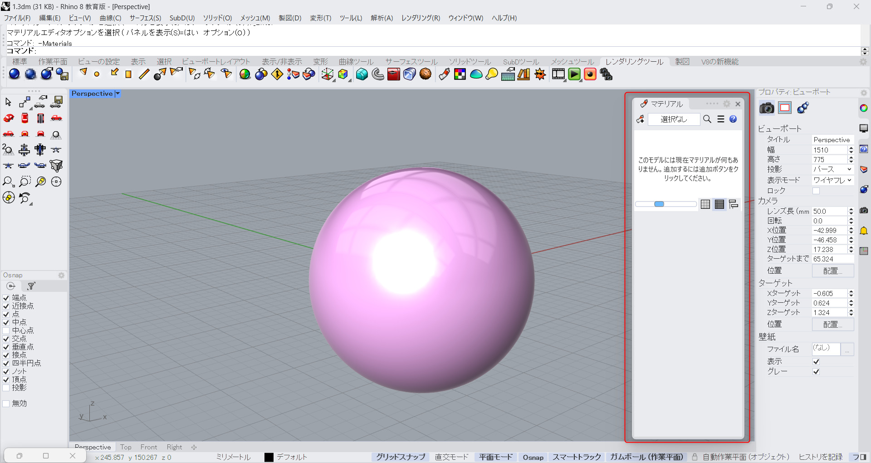
Task: Switch material view to list mode
Action: point(719,204)
